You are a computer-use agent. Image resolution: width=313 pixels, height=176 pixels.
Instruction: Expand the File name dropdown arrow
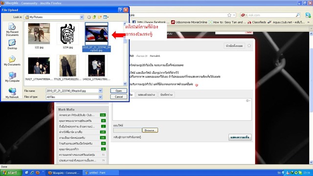pos(100,91)
